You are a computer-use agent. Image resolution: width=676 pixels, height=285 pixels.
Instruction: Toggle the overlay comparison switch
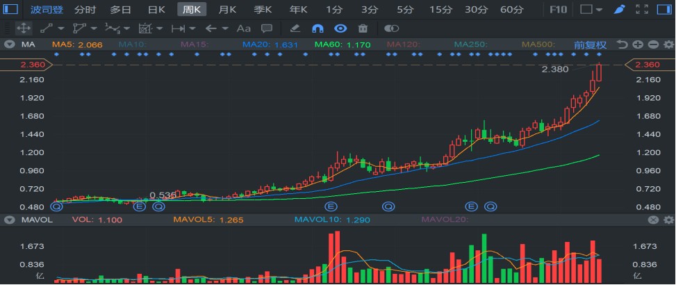(391, 29)
